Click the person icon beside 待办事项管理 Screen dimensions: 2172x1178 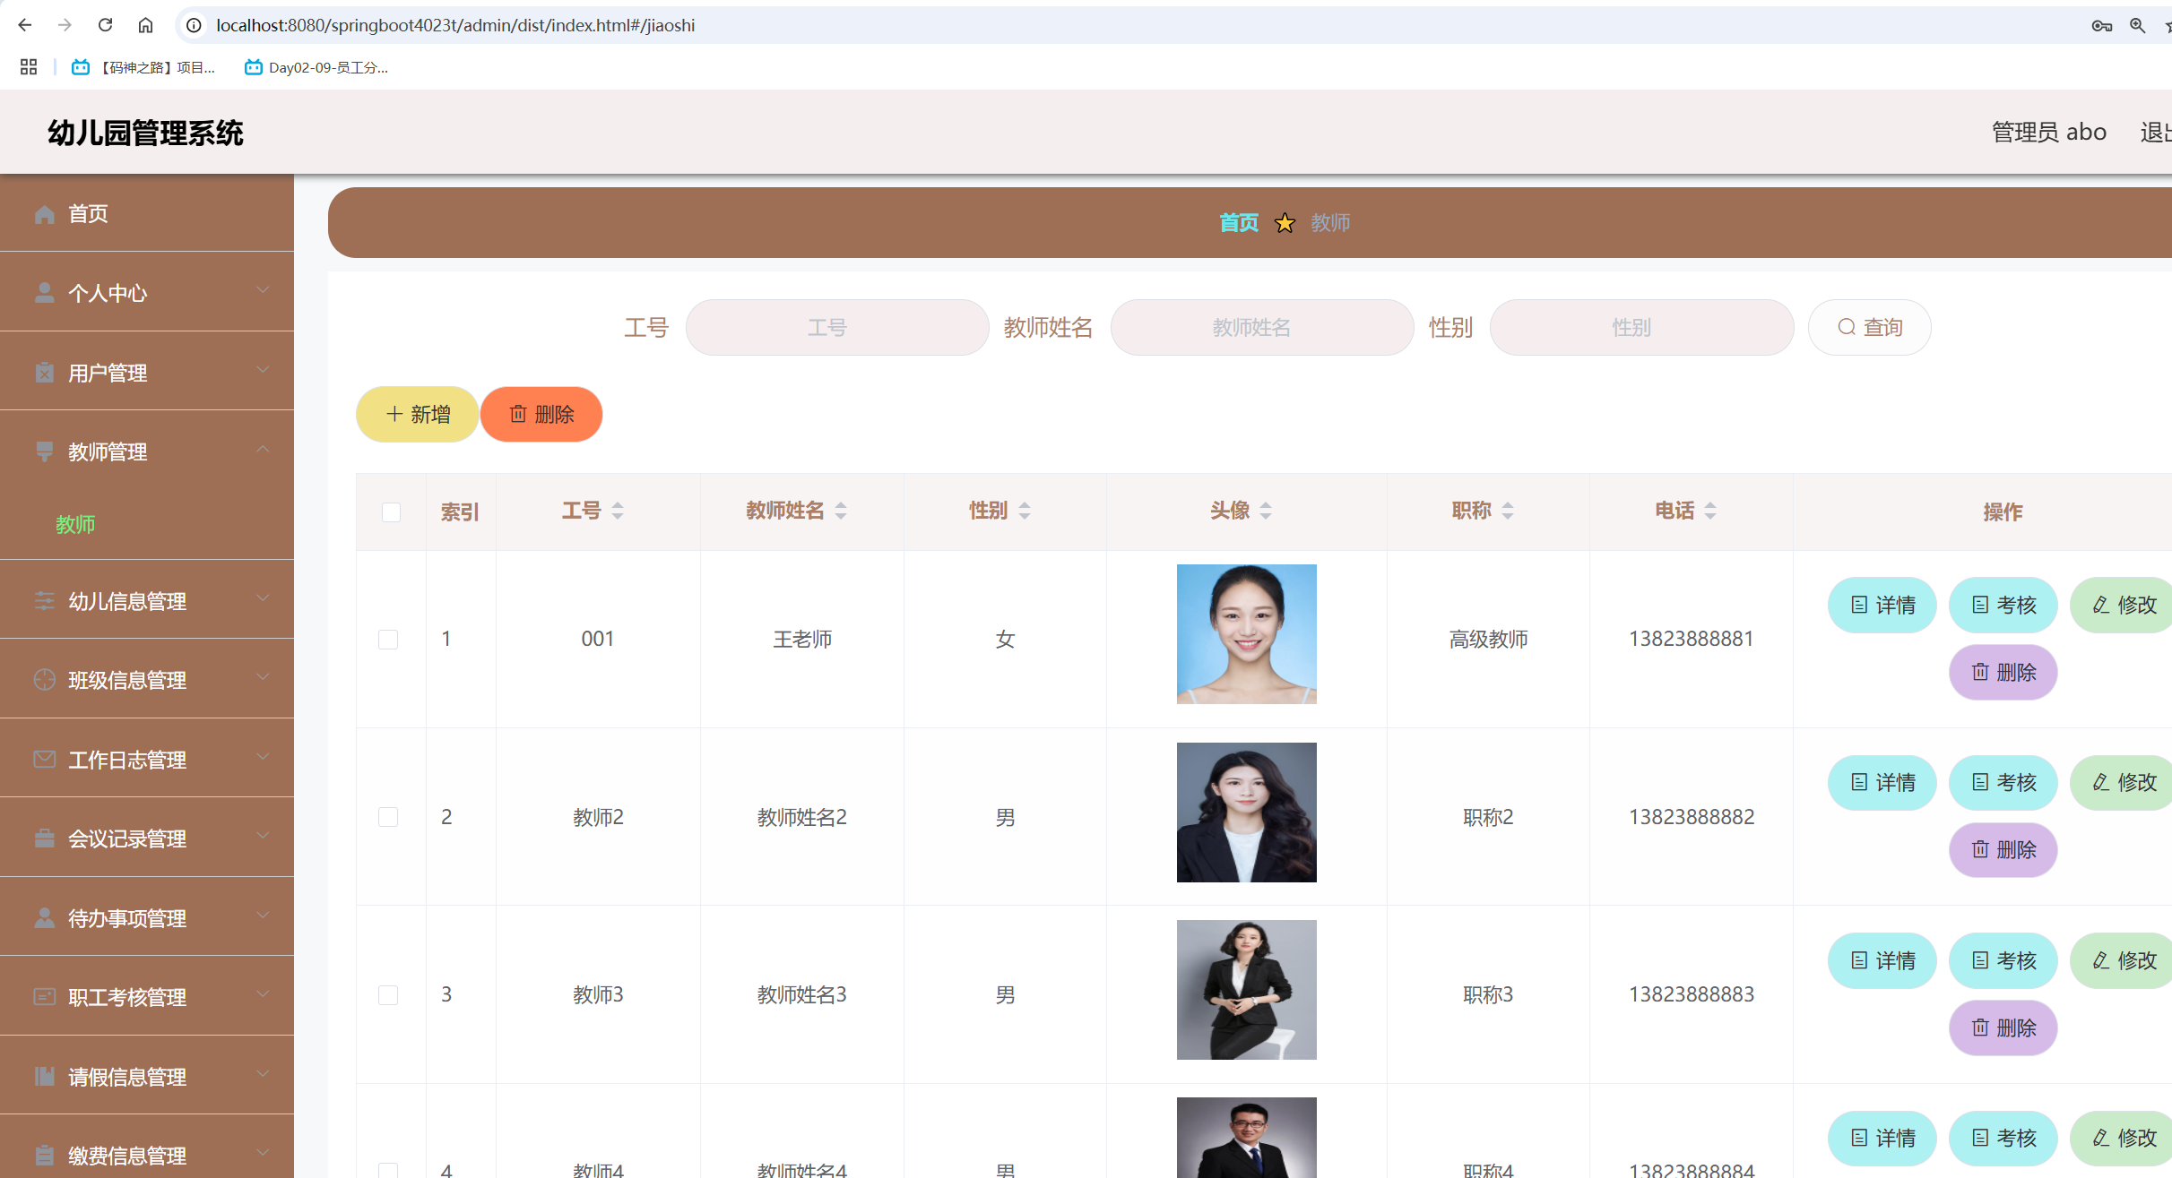(x=44, y=918)
